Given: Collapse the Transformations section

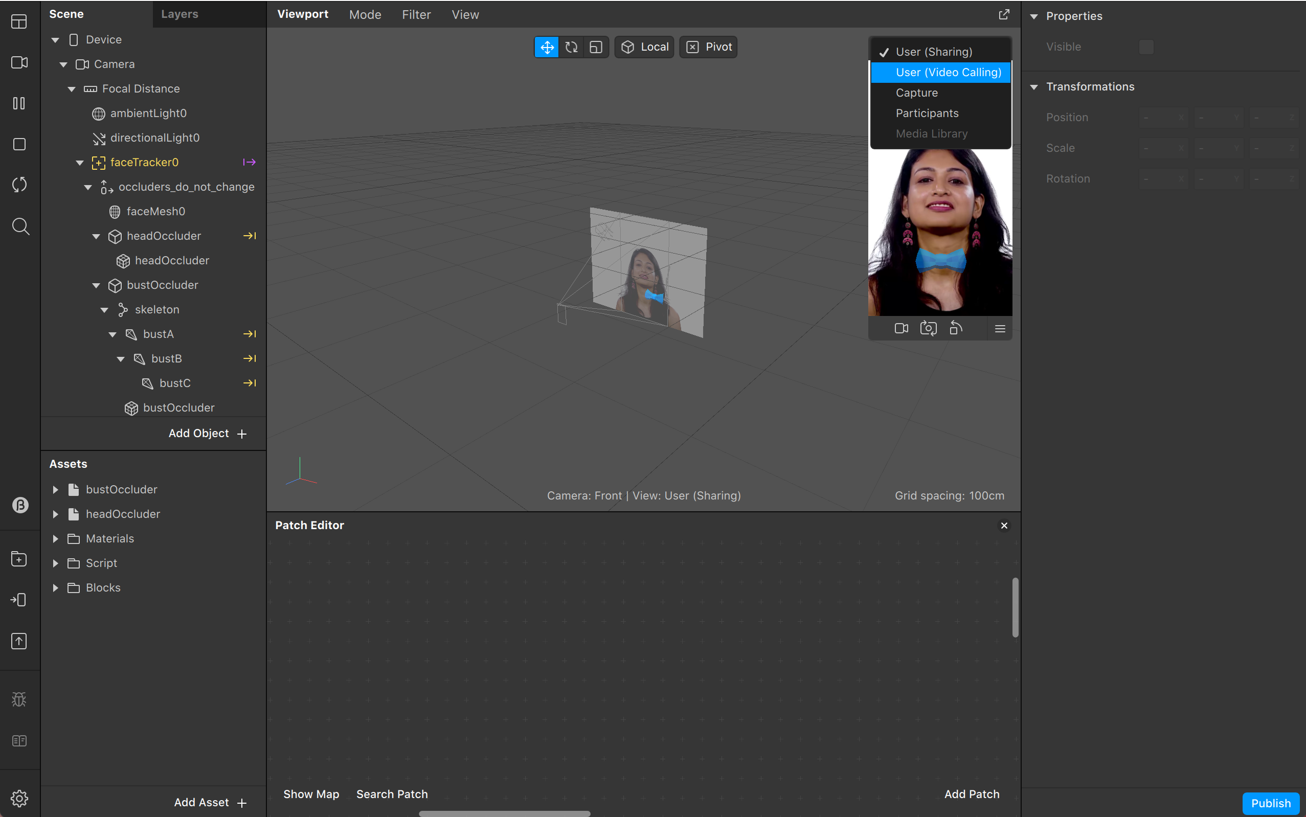Looking at the screenshot, I should pyautogui.click(x=1033, y=87).
